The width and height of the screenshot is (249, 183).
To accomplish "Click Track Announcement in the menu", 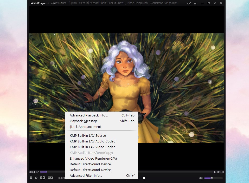I will [x=85, y=127].
